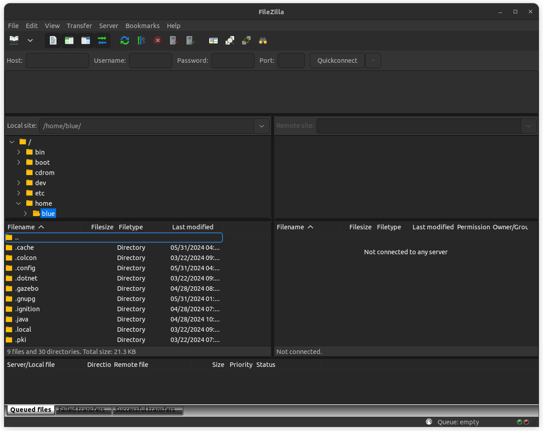Image resolution: width=543 pixels, height=431 pixels.
Task: Open the Server menu
Action: (109, 26)
